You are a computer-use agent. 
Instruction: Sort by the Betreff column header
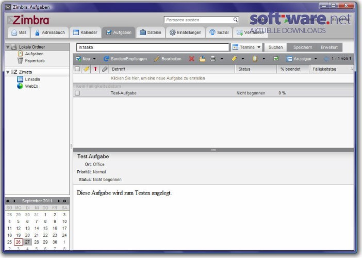(172, 69)
